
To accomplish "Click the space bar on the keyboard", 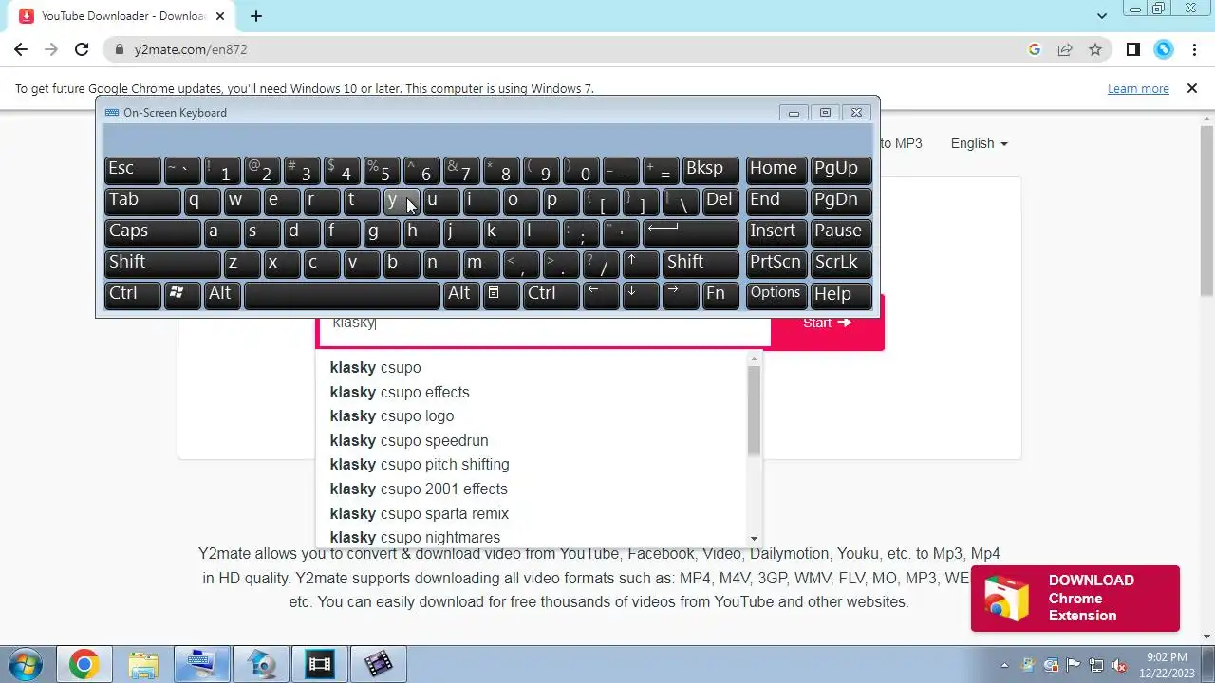I will [x=342, y=295].
